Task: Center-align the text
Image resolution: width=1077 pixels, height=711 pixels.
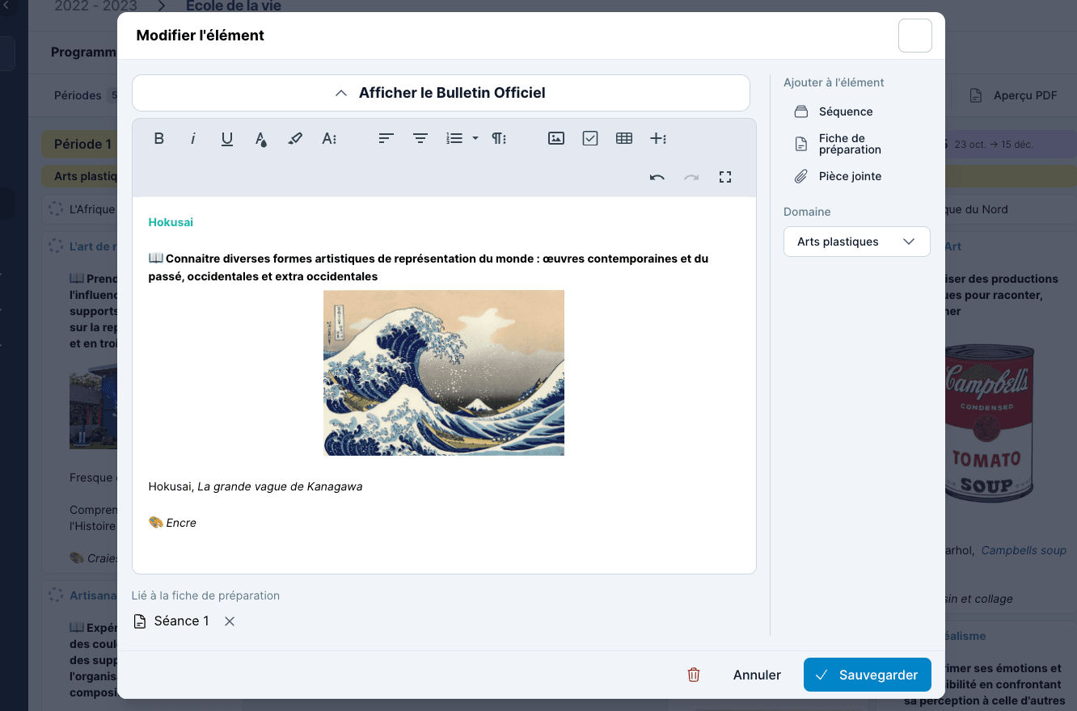Action: [x=420, y=138]
